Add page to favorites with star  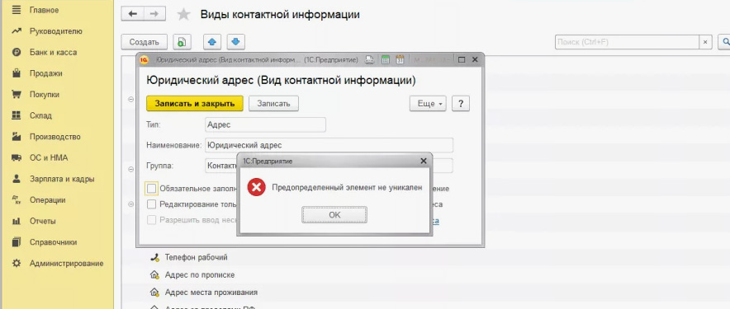coord(184,14)
